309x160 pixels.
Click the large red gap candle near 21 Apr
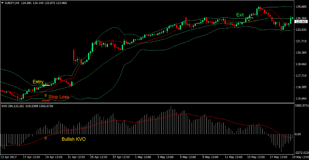click(x=73, y=56)
